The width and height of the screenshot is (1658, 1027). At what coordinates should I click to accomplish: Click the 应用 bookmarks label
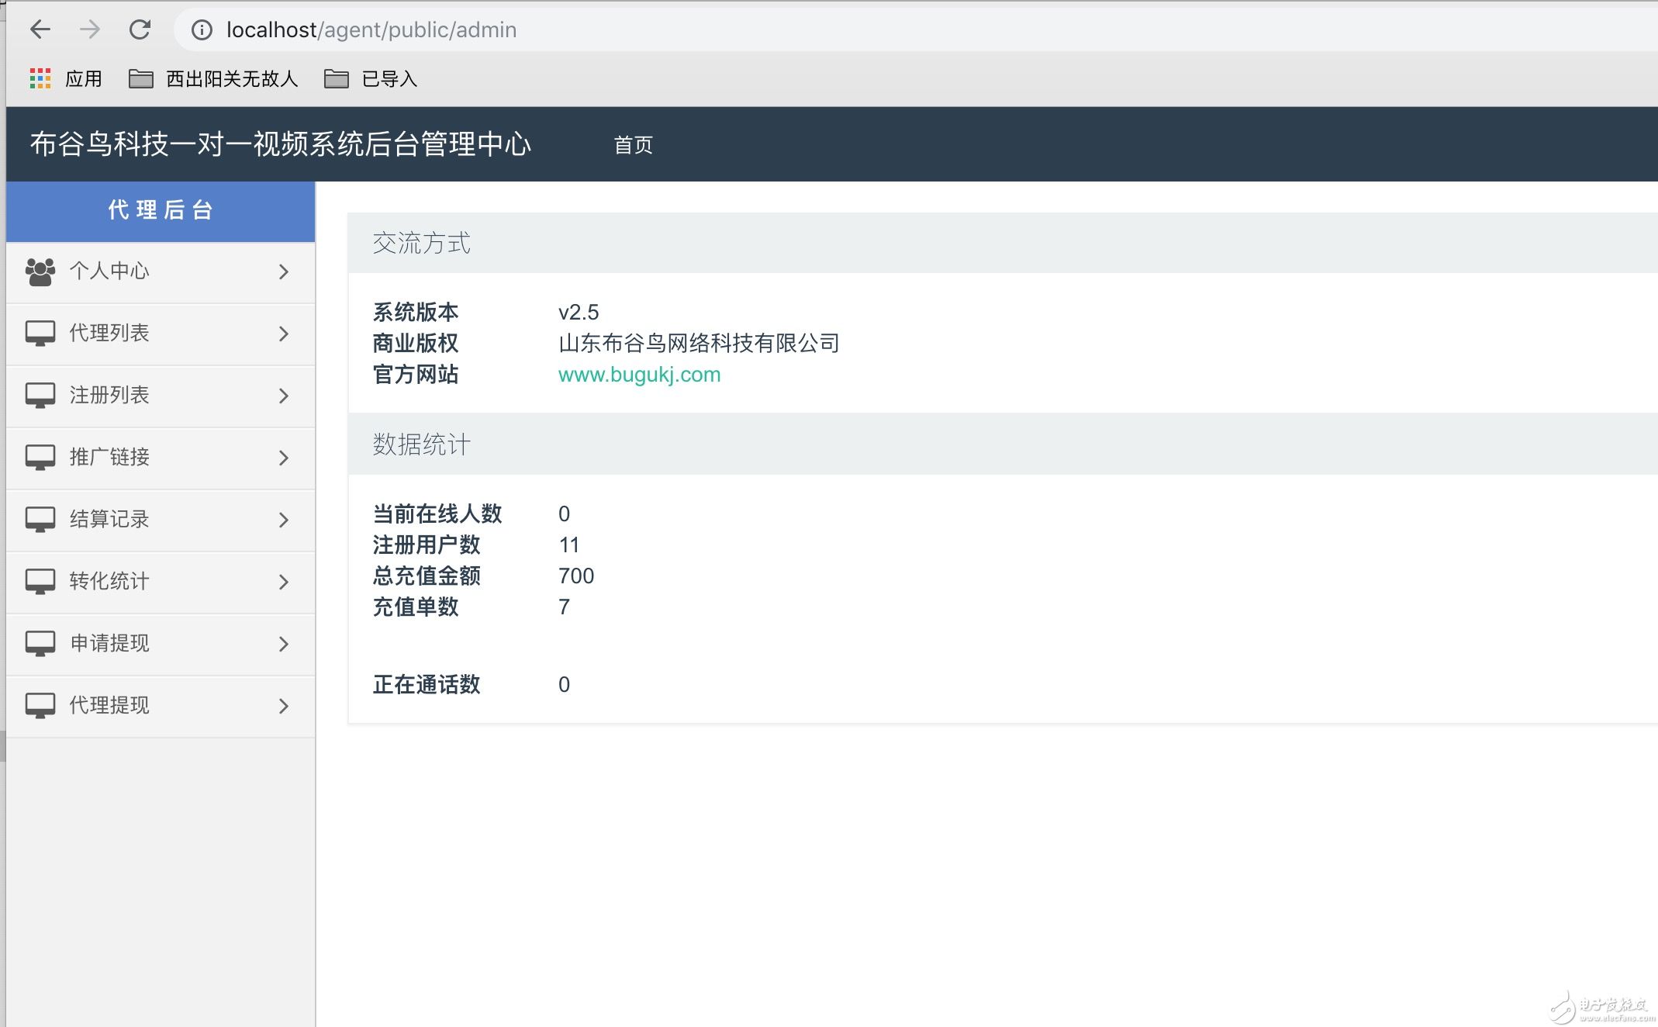coord(84,78)
